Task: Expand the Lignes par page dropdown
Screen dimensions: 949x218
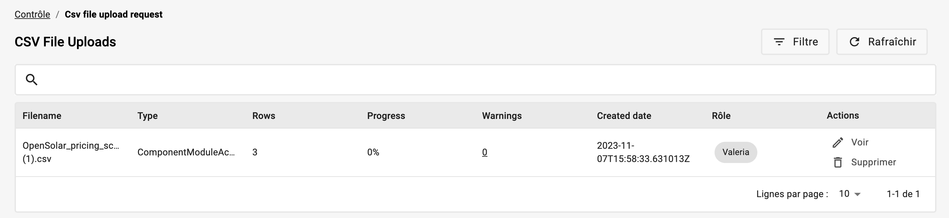Action: point(849,194)
